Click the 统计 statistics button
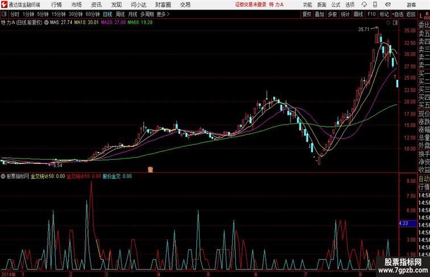430x277 pixels. 345,14
